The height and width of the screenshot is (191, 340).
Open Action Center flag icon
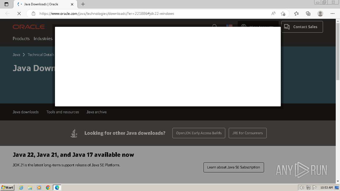(315, 188)
